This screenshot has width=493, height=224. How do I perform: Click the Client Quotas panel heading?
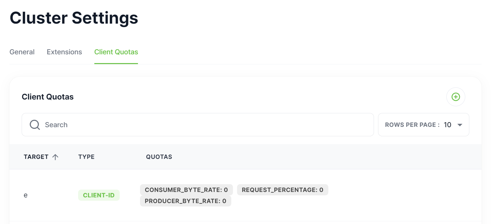coord(48,97)
